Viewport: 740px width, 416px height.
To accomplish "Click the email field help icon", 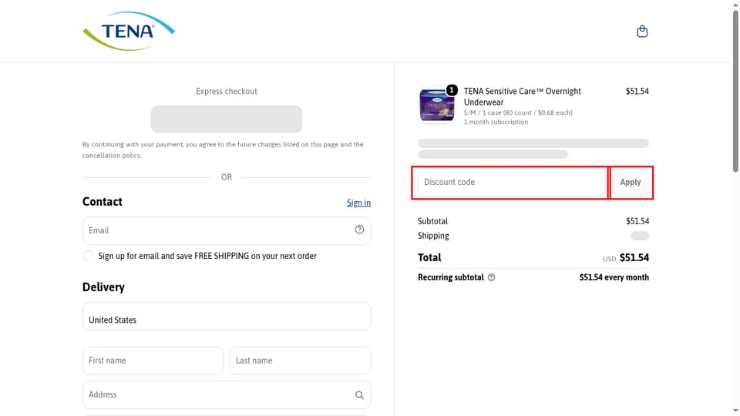I will [x=360, y=230].
